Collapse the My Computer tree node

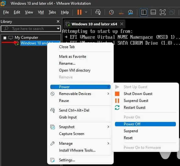pos(5,38)
